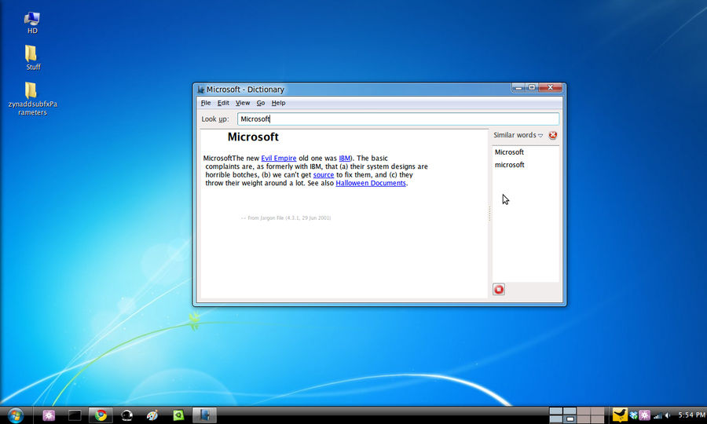Click in the Look up text field
Image resolution: width=707 pixels, height=424 pixels.
coord(398,119)
